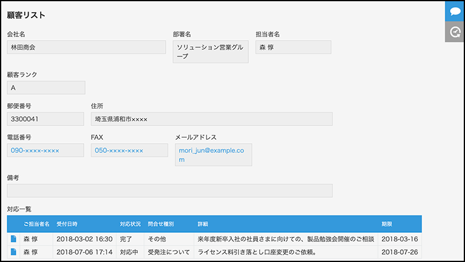Click 森 惇 in the 対応中 row
The height and width of the screenshot is (262, 465).
[30, 252]
